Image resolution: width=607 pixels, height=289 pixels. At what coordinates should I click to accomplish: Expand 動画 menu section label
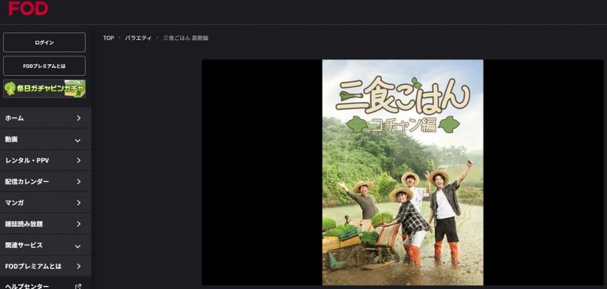[x=11, y=139]
